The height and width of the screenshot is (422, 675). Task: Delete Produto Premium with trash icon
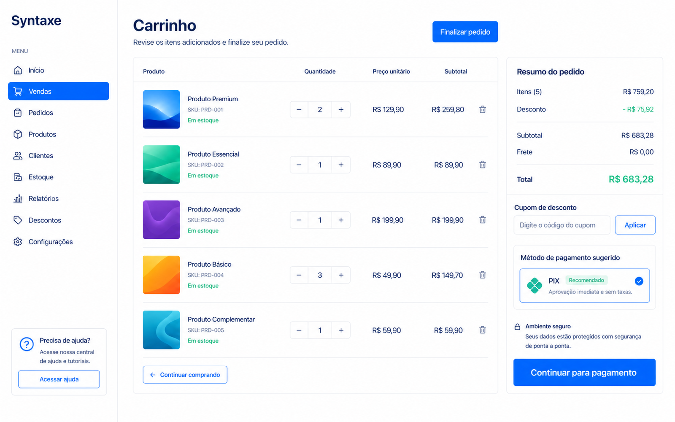[x=483, y=109]
